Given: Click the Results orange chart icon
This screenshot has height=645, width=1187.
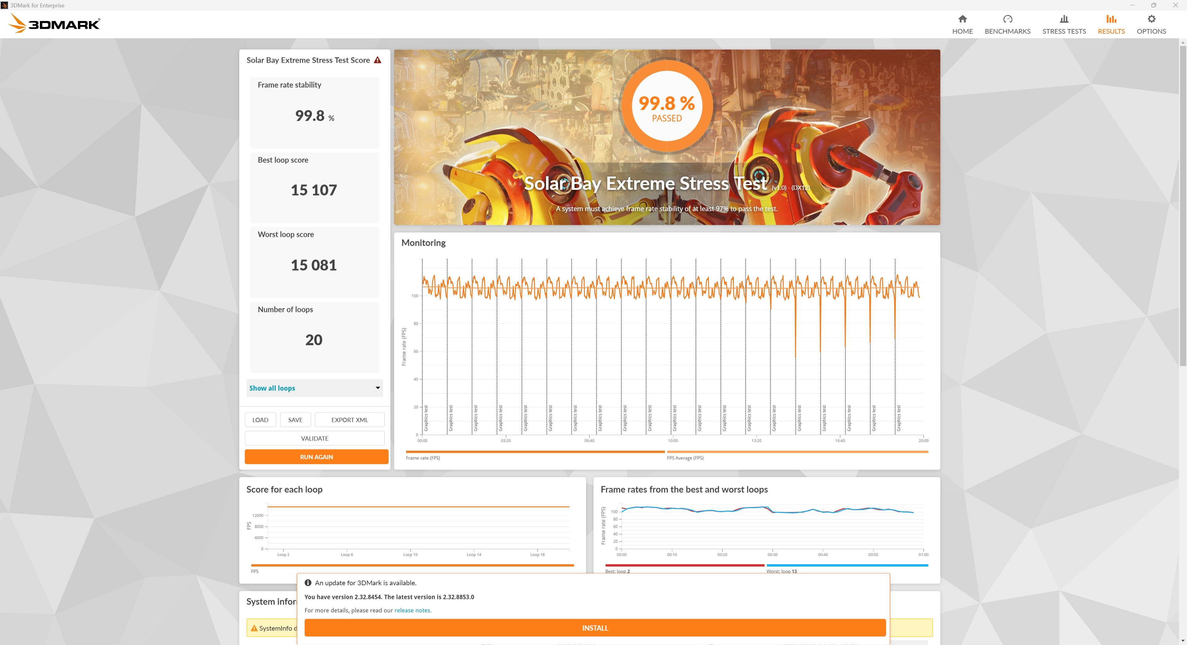Looking at the screenshot, I should [1111, 19].
